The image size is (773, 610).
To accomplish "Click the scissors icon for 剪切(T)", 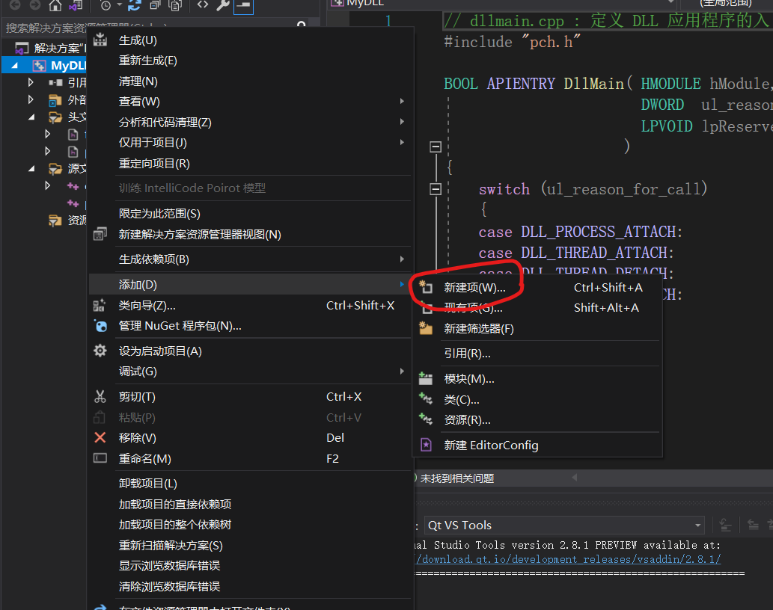I will point(100,397).
